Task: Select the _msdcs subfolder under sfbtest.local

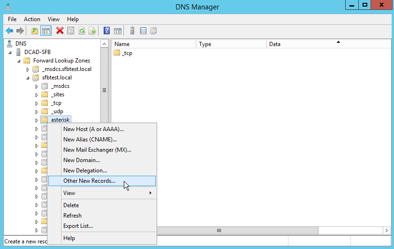Action: (x=60, y=86)
